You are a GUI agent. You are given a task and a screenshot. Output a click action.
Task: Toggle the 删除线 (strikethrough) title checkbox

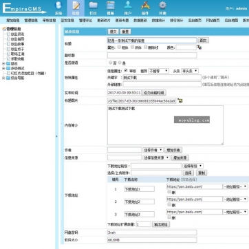[x=145, y=47]
